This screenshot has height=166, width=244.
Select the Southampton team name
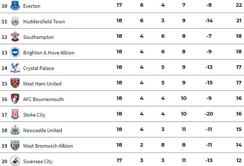coord(39,37)
